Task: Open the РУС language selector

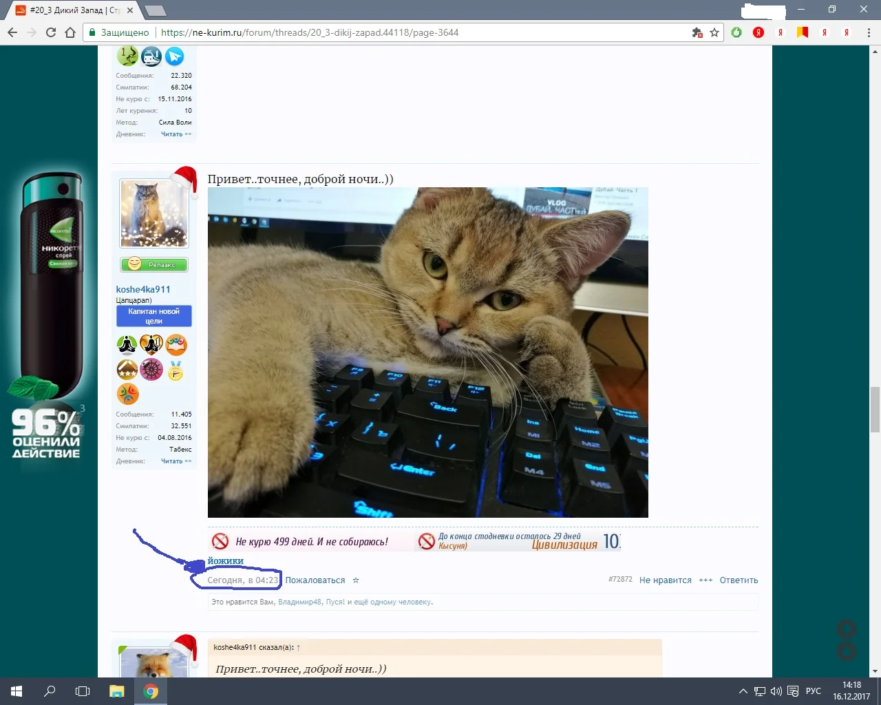Action: click(812, 691)
